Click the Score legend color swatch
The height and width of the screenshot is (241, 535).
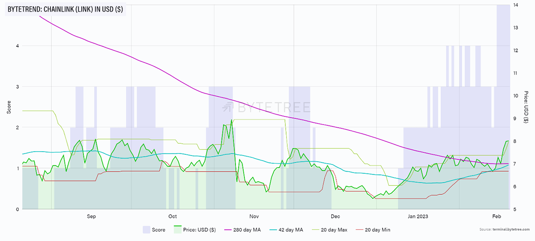tap(146, 229)
